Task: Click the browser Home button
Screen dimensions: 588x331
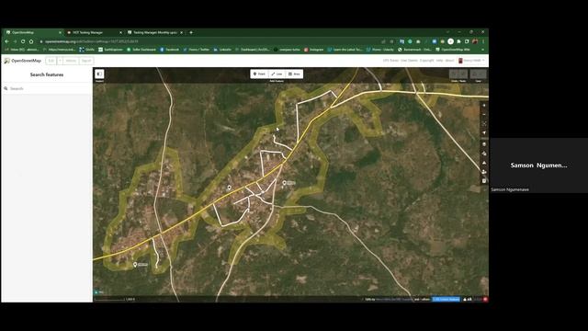Action: (31, 41)
